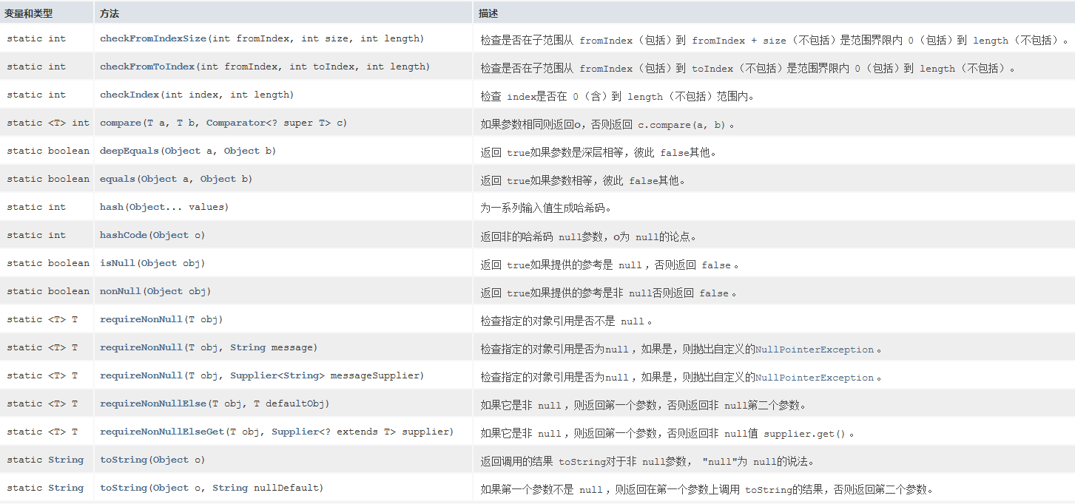
Task: Open the checkIndex method link
Action: (128, 95)
